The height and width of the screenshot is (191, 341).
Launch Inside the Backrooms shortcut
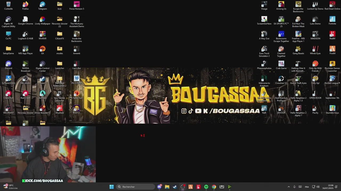[x=77, y=37]
